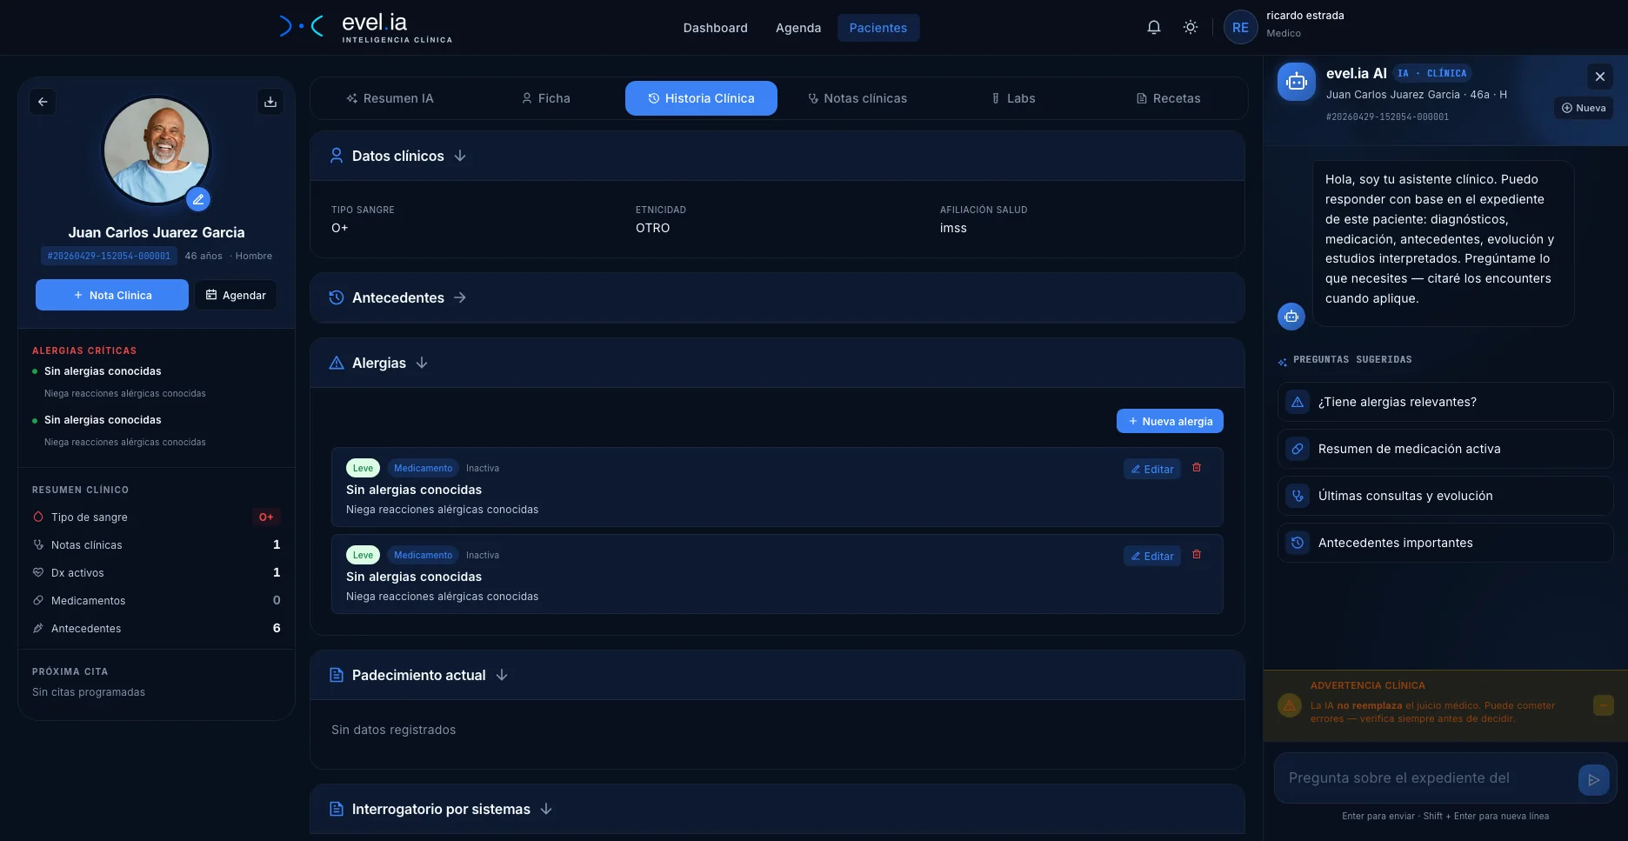Click Medicamento tag on second allergy
The image size is (1628, 841).
pyautogui.click(x=423, y=555)
